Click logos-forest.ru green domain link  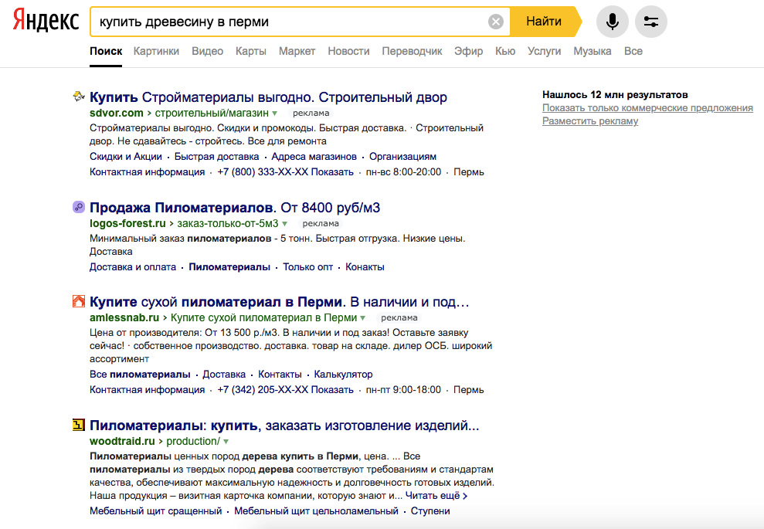tap(127, 224)
